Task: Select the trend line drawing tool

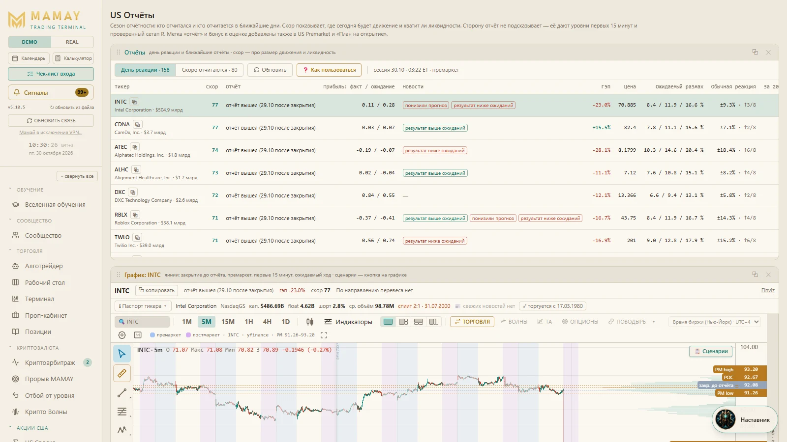Action: point(122,393)
